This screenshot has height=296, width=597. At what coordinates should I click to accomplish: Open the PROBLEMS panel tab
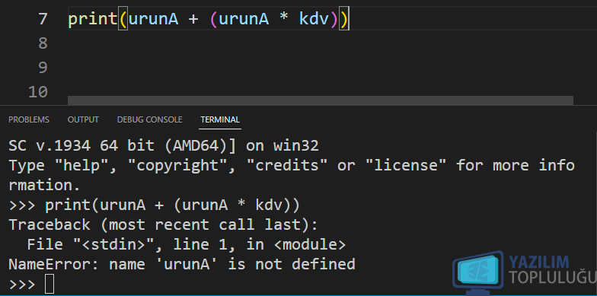[x=29, y=119]
